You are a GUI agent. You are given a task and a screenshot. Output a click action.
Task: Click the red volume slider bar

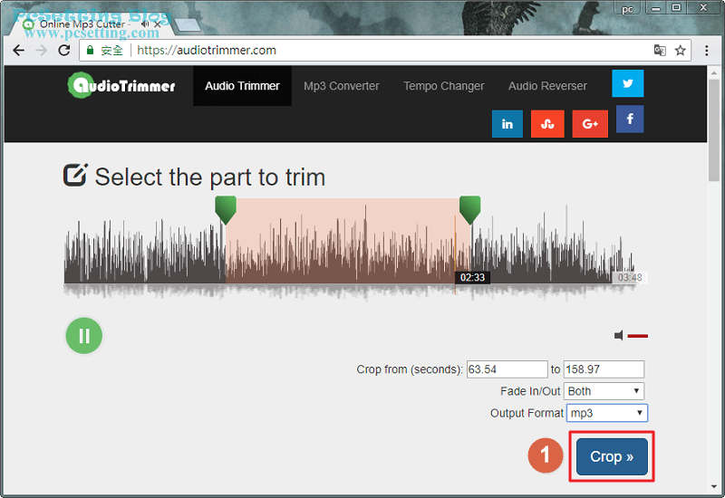pyautogui.click(x=638, y=336)
